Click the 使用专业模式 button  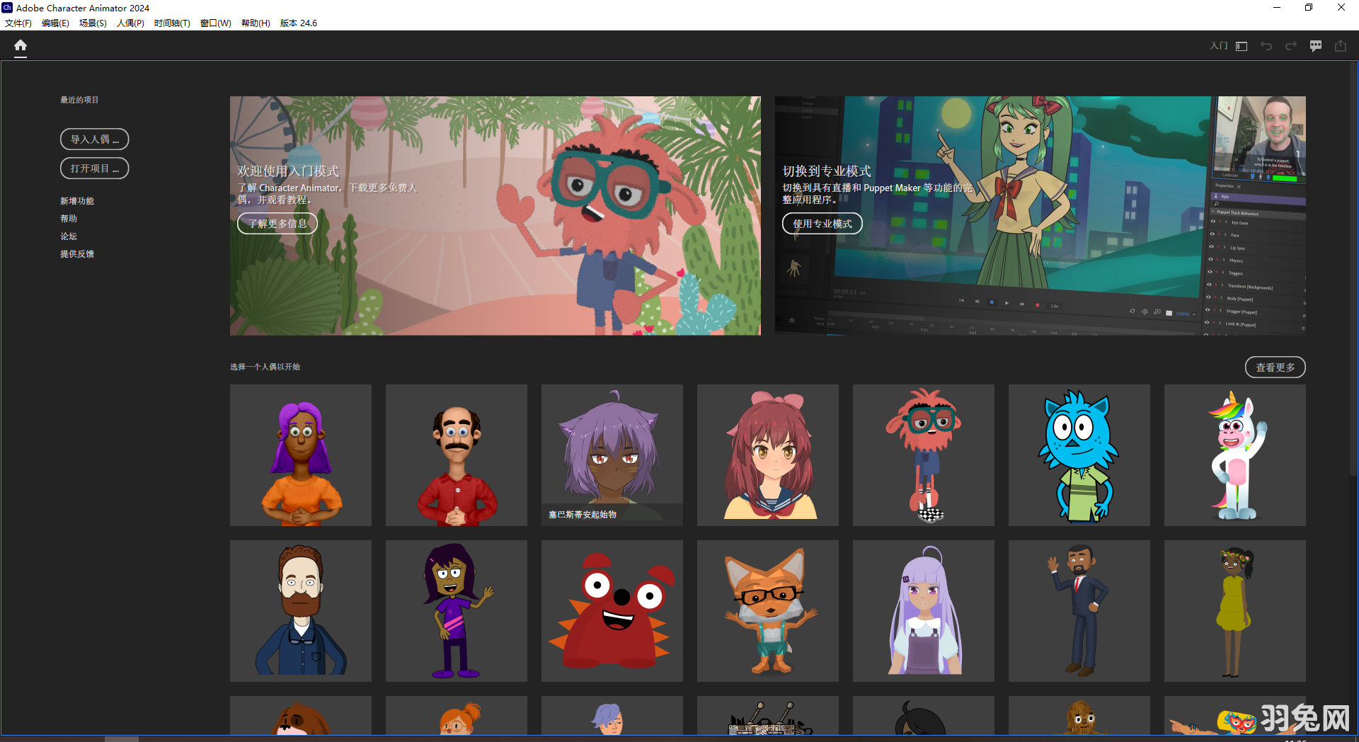click(x=822, y=223)
